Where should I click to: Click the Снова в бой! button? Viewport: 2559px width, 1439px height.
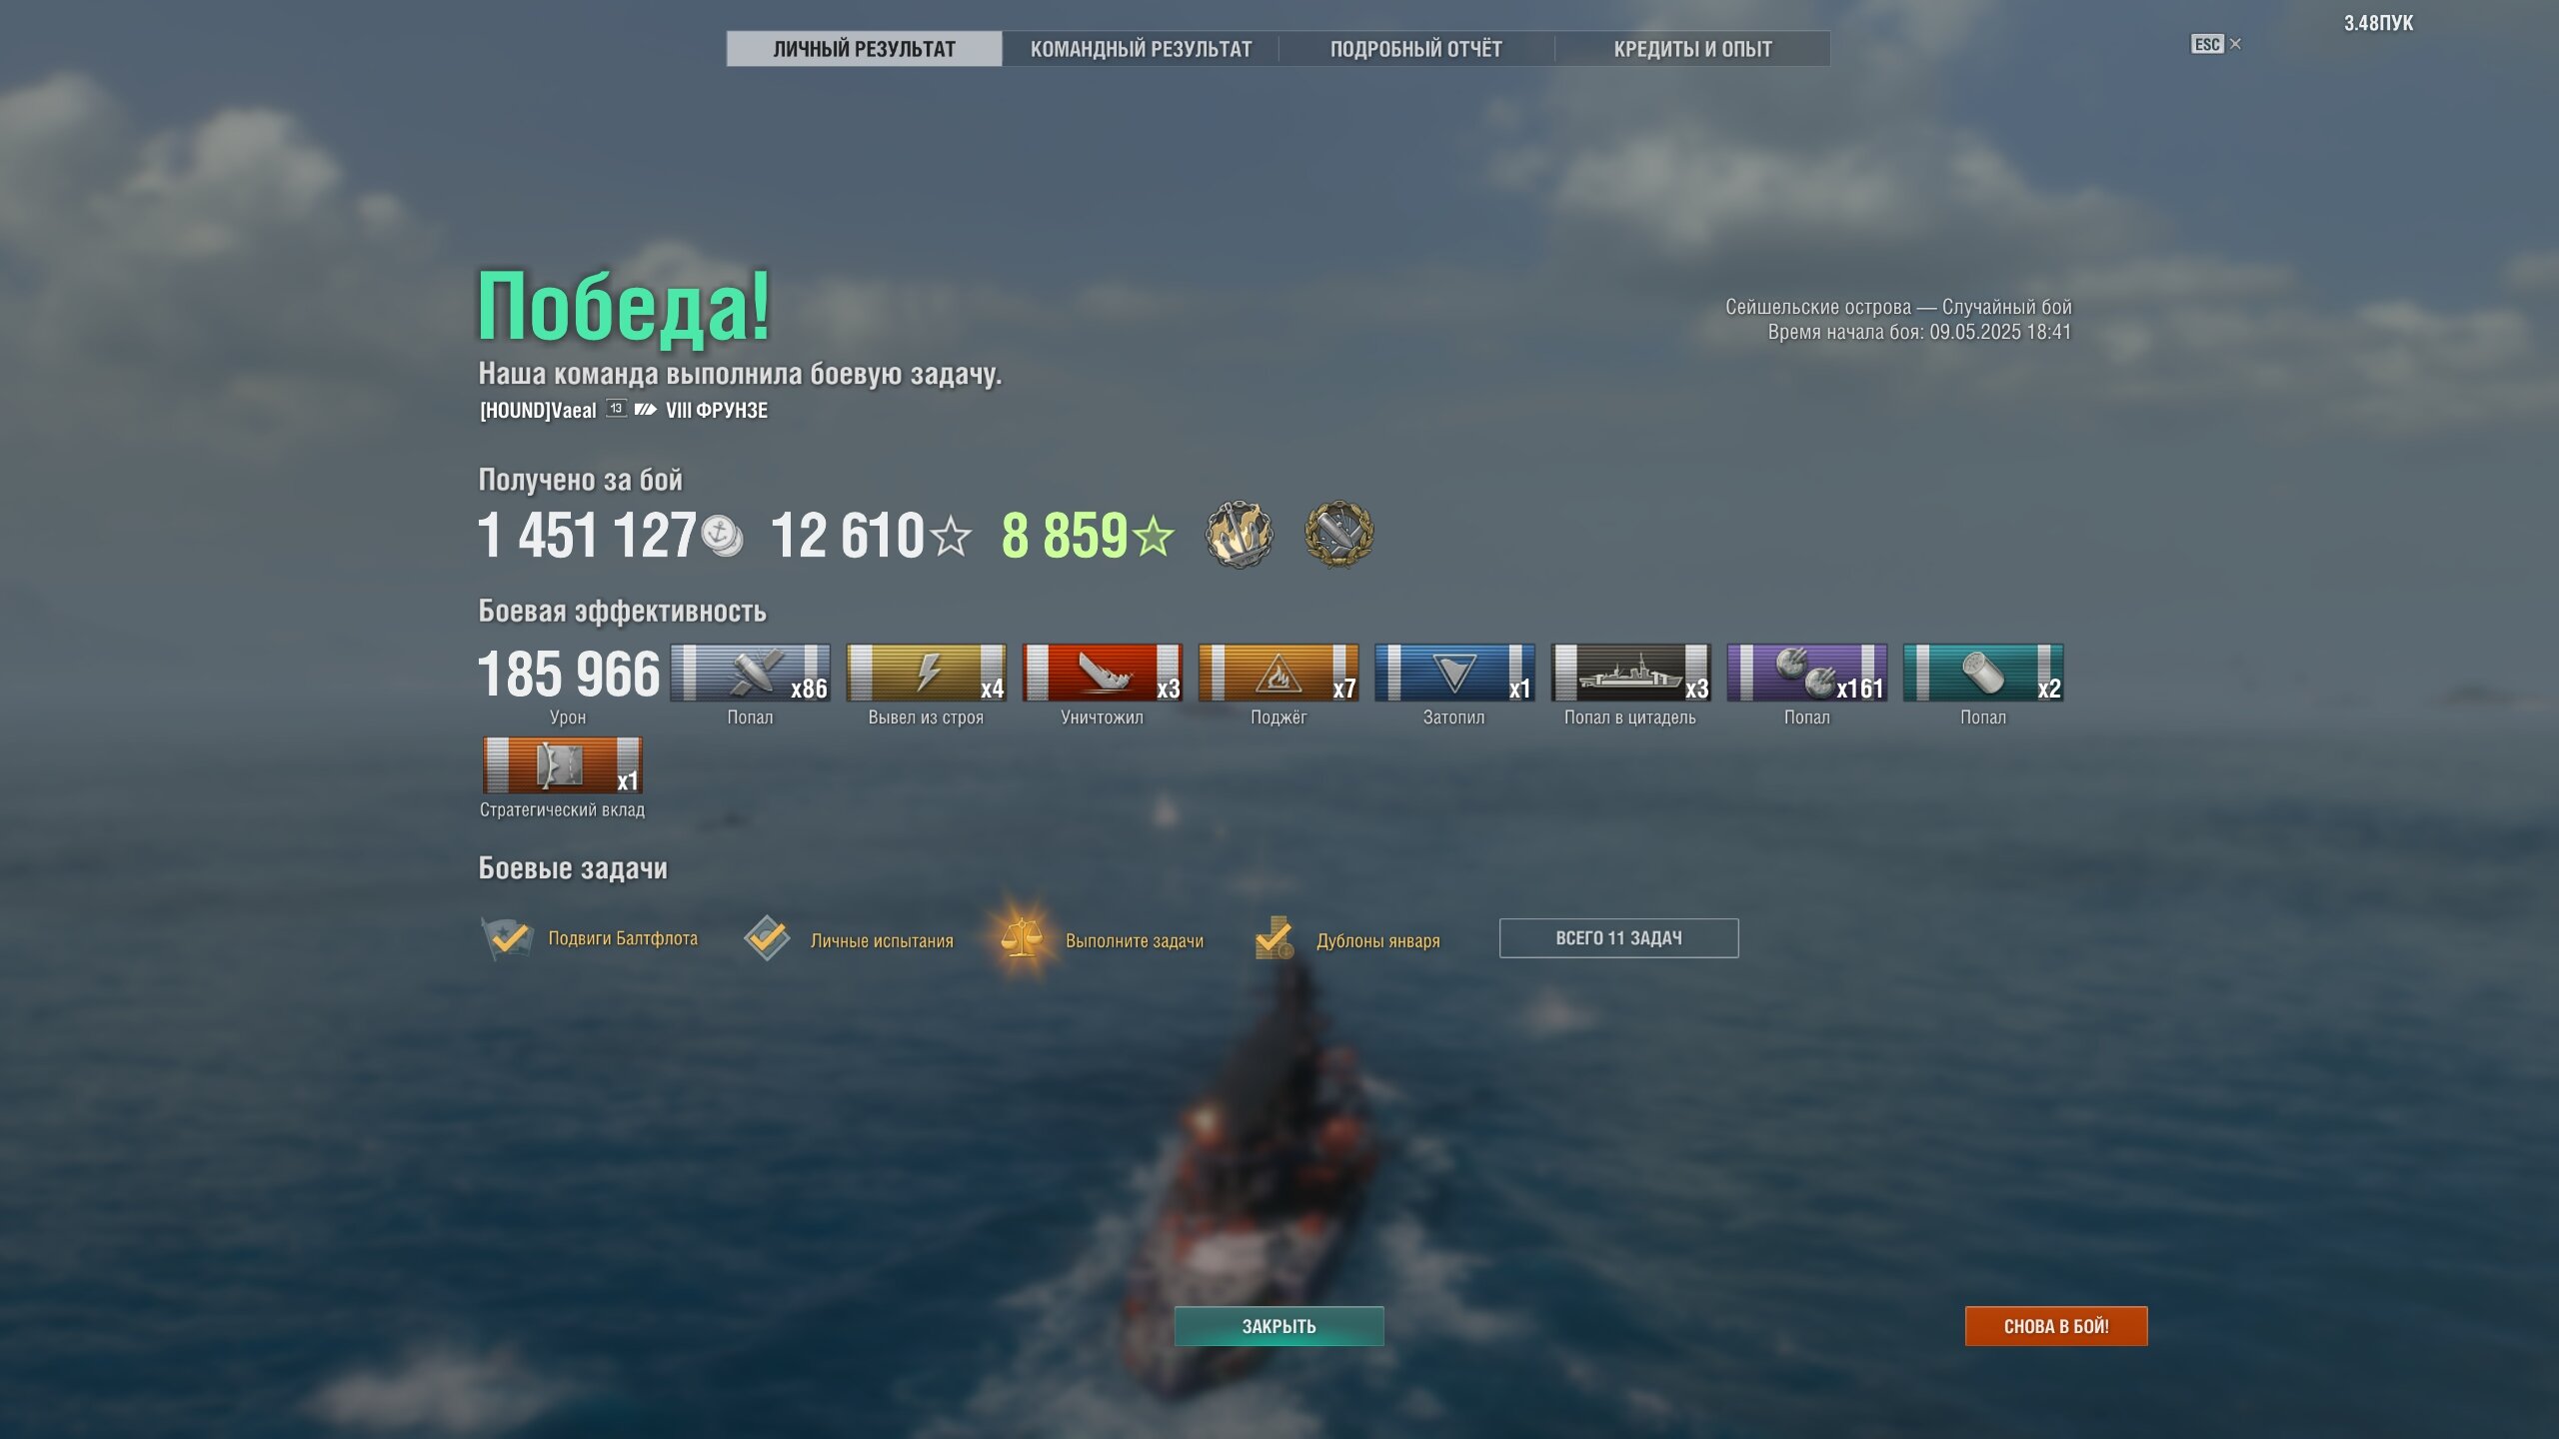coord(2056,1326)
